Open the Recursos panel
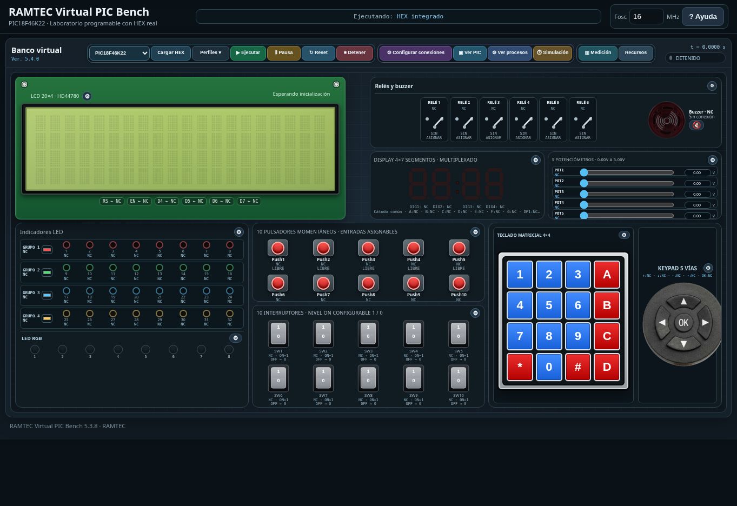Screen dimensions: 737x506 636,53
